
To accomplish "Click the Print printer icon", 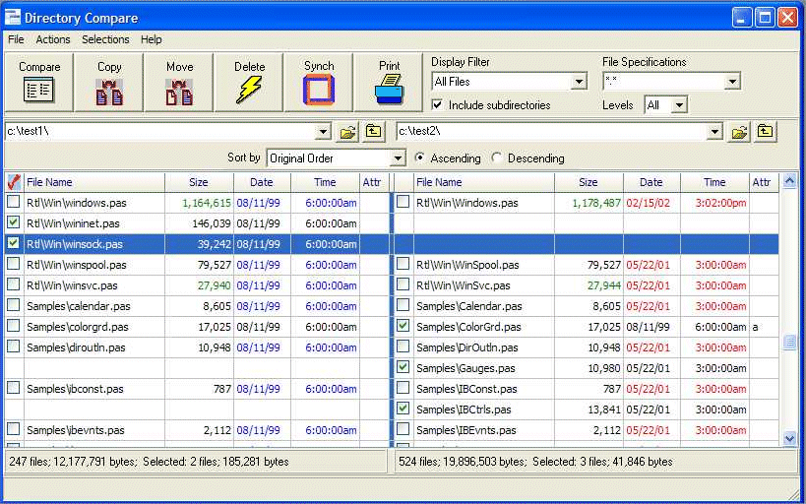I will [389, 91].
